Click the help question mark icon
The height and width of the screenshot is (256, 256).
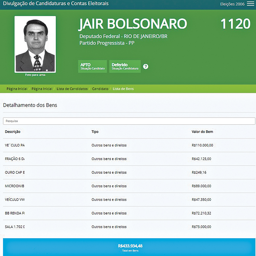pos(146,66)
